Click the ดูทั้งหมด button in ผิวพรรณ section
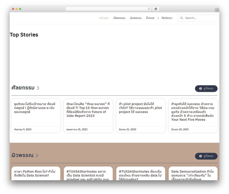229x194 pixels. tap(206, 156)
